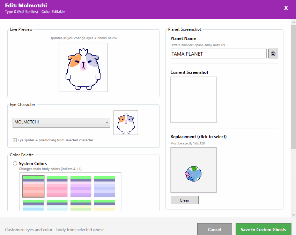Click the info icon under Eye Character

15,140
